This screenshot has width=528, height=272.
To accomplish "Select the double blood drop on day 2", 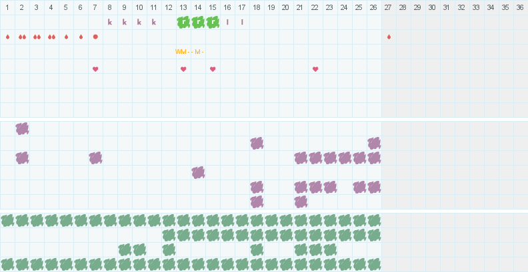I will [x=22, y=37].
